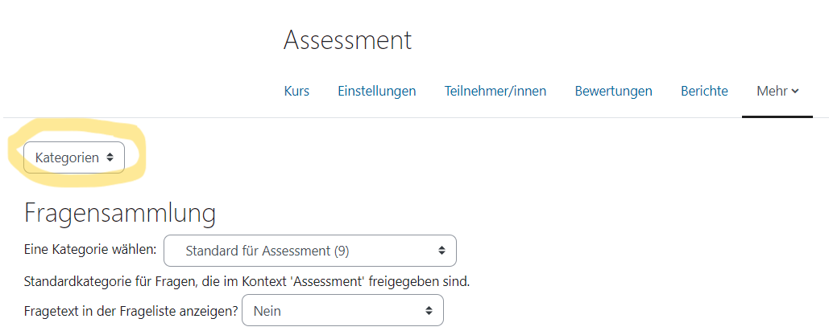
Task: Click the 'Eine Kategorie wählen:' label
Action: [x=90, y=250]
